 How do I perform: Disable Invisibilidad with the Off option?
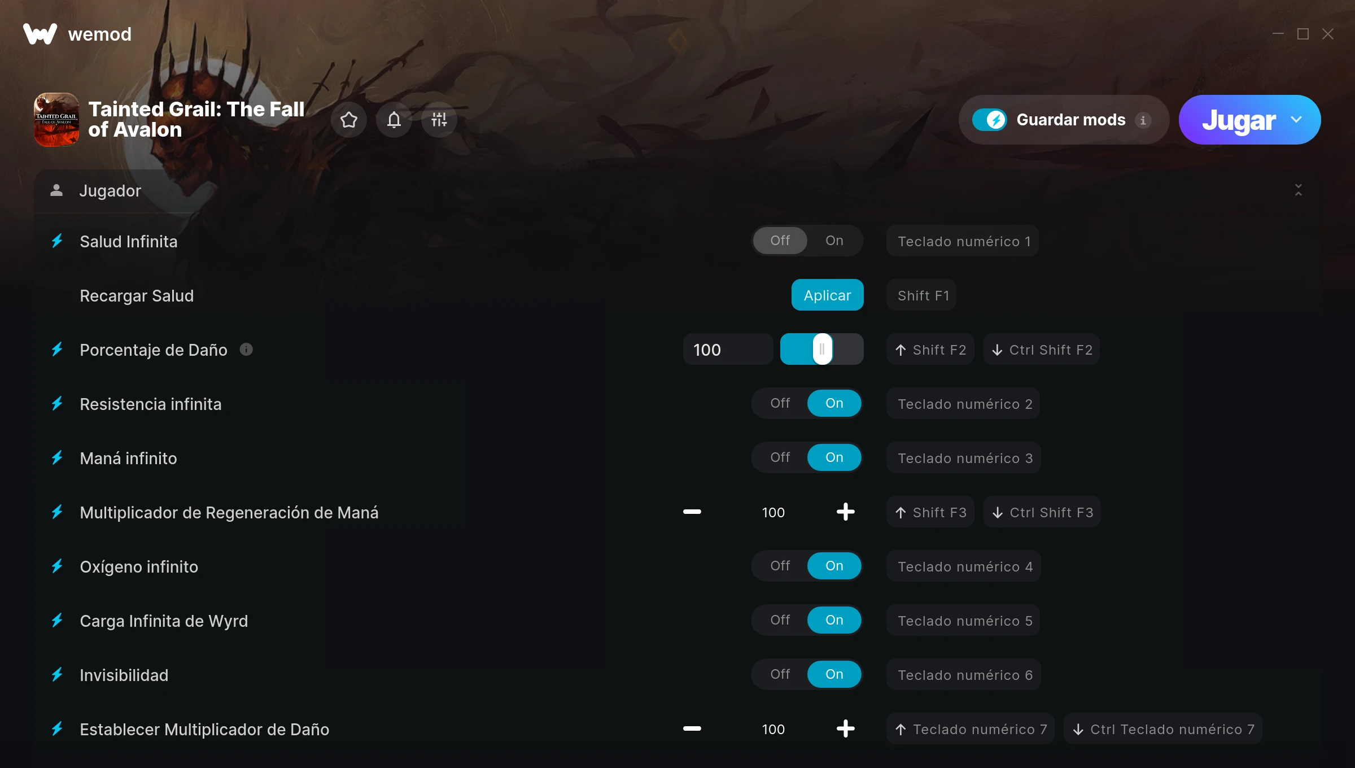pyautogui.click(x=780, y=674)
